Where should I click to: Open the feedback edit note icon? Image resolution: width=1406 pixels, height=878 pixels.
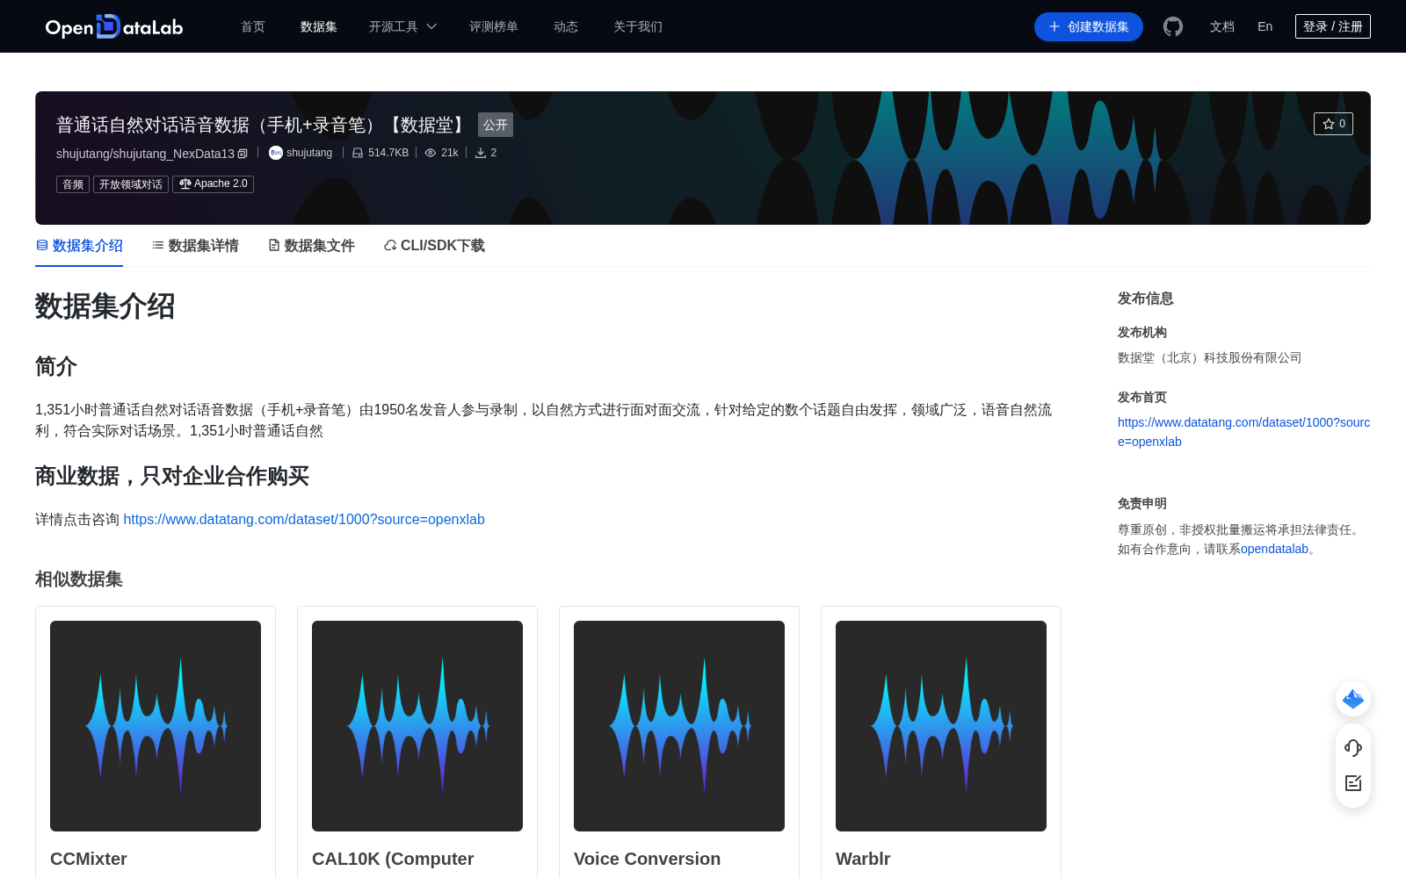click(x=1353, y=783)
